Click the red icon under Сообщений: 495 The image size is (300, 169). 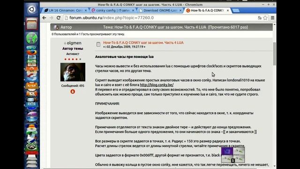73,92
